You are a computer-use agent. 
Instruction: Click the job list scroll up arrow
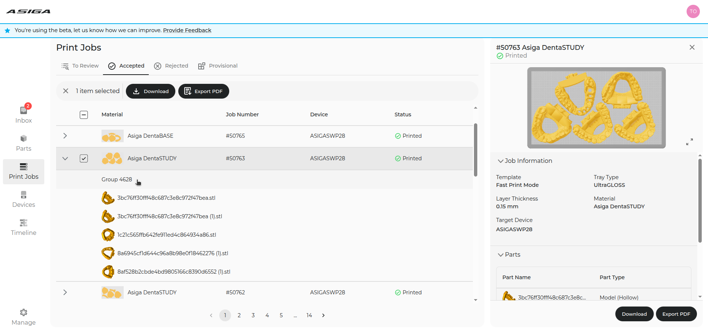pyautogui.click(x=475, y=108)
